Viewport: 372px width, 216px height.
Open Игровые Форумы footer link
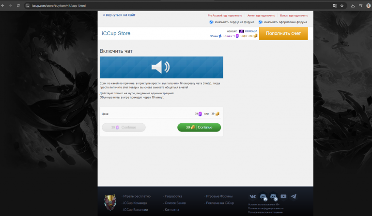219,196
